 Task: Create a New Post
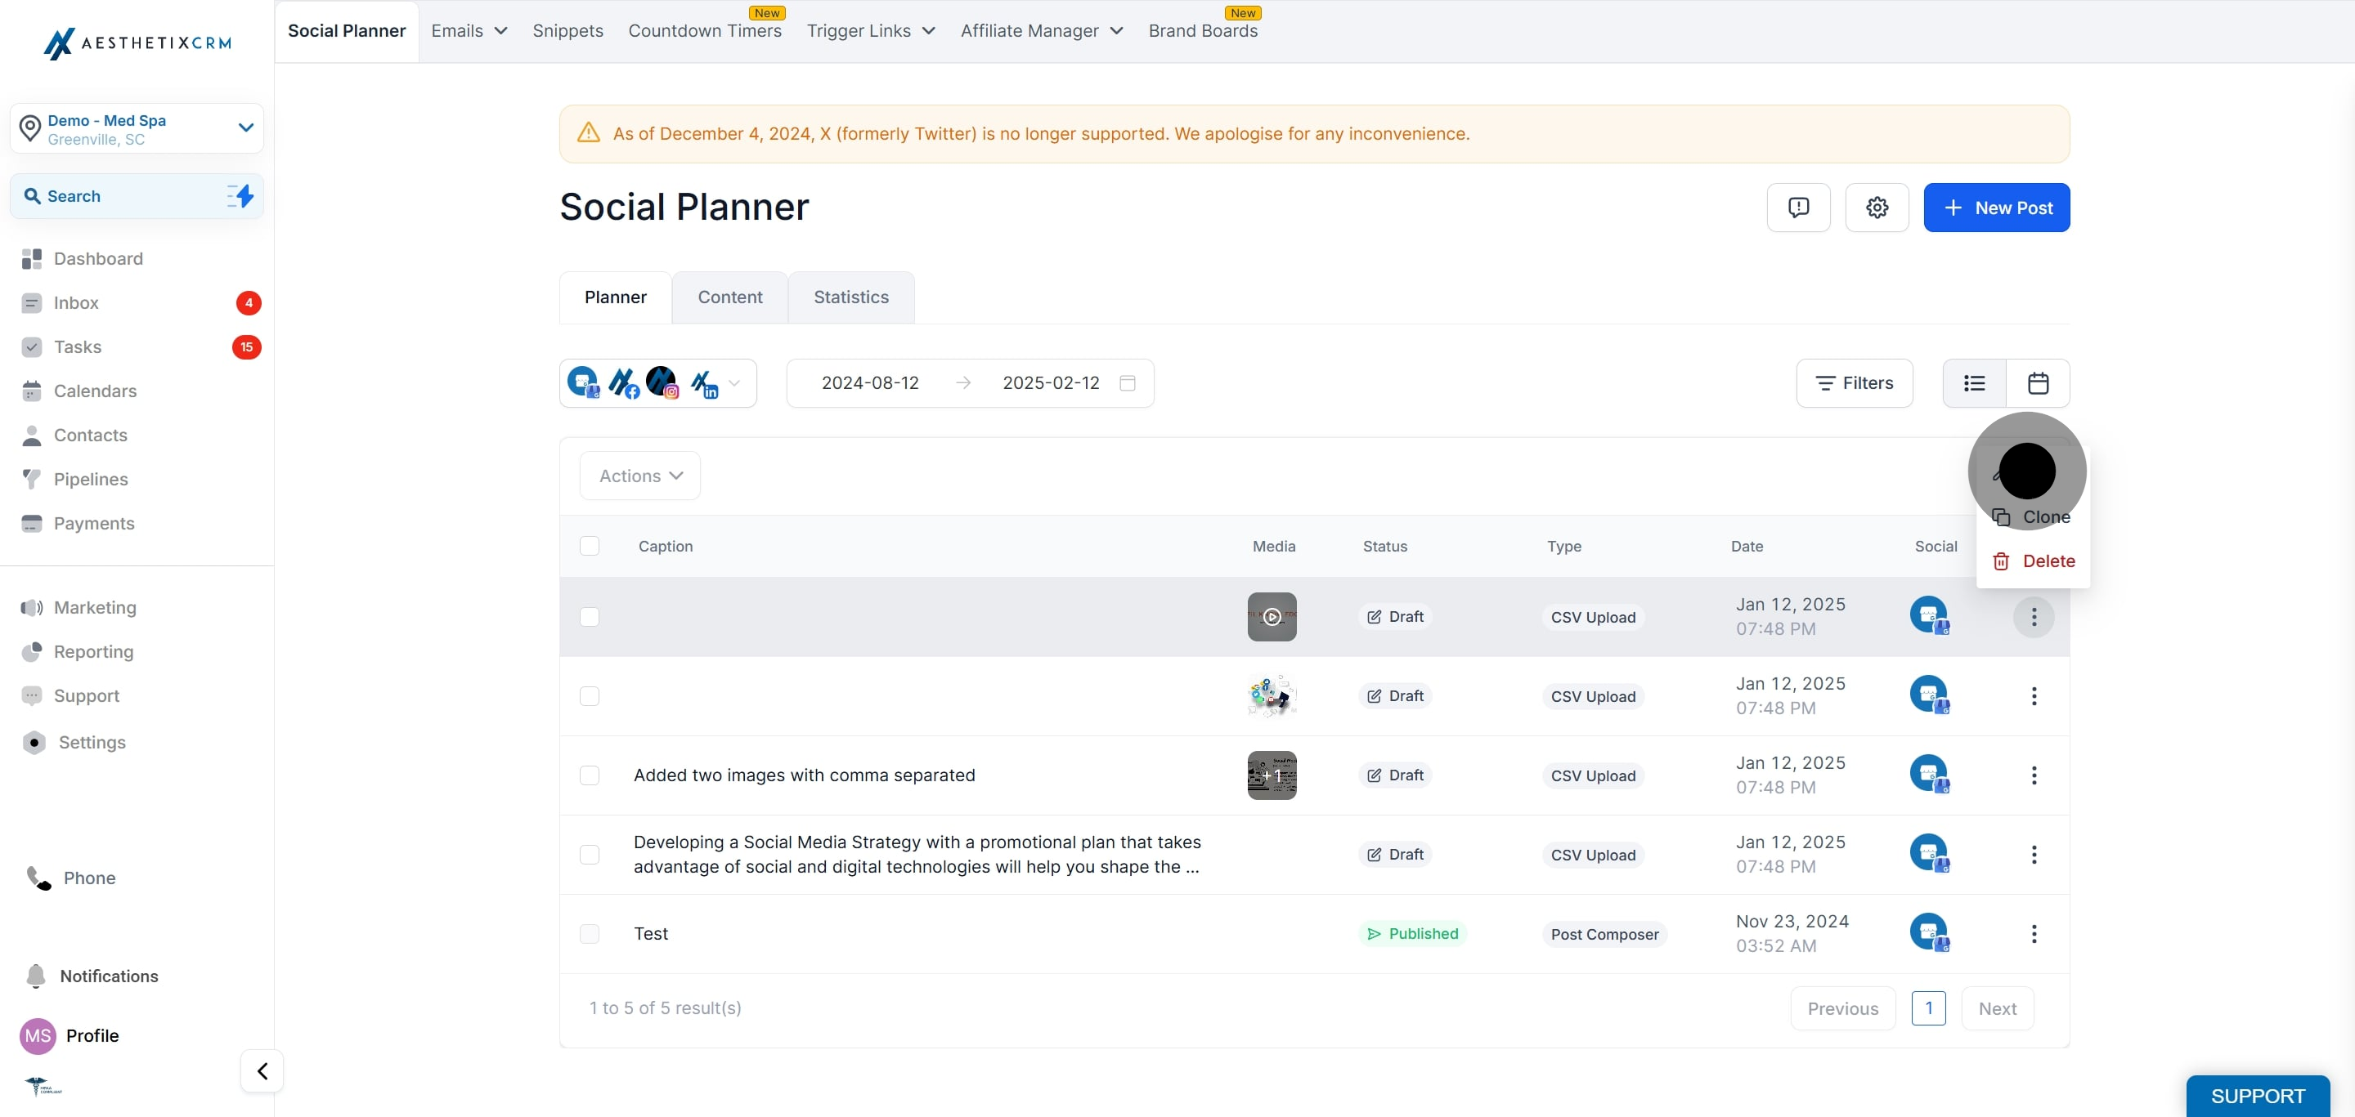[1996, 208]
